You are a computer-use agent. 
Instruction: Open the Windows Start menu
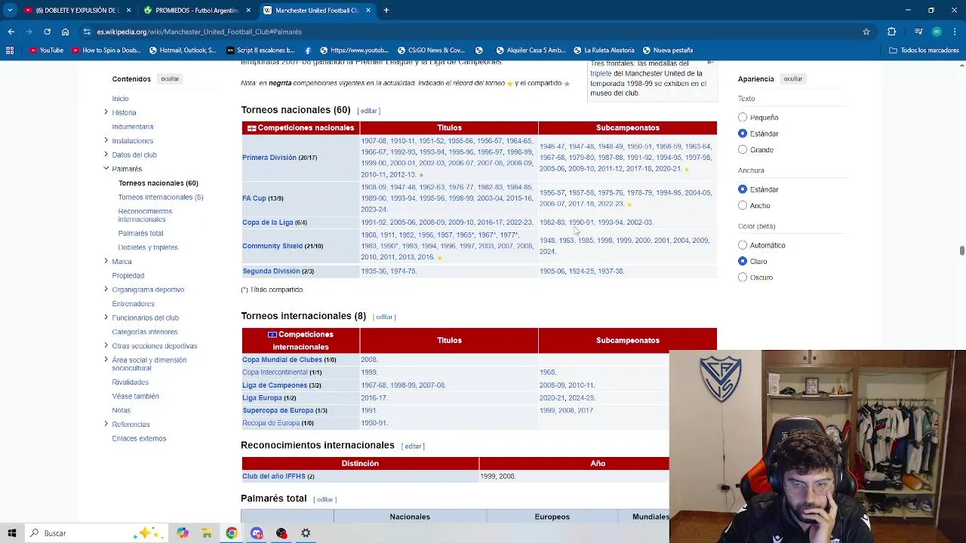point(11,533)
